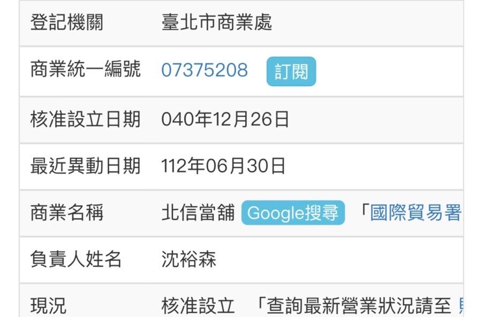The image size is (498, 317).
Task: Click the 臺北市商業處 value text
Action: tap(217, 23)
